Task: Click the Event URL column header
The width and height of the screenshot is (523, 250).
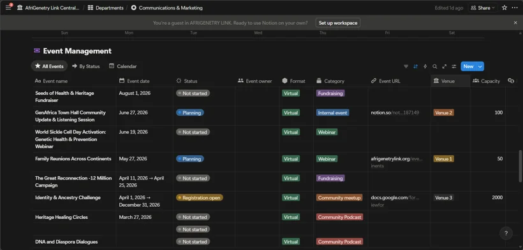Action: point(399,81)
